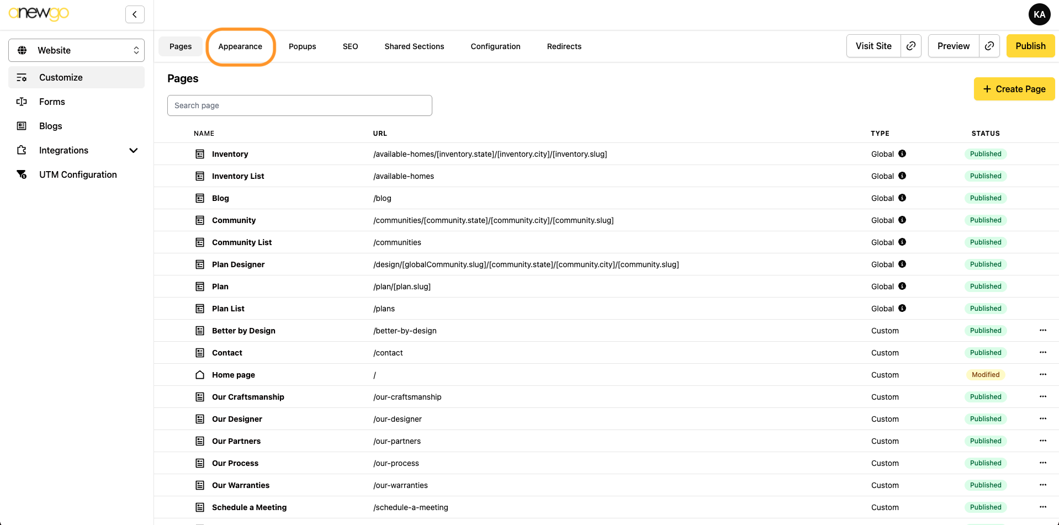Open the Shared Sections tab
The height and width of the screenshot is (525, 1059).
(414, 46)
